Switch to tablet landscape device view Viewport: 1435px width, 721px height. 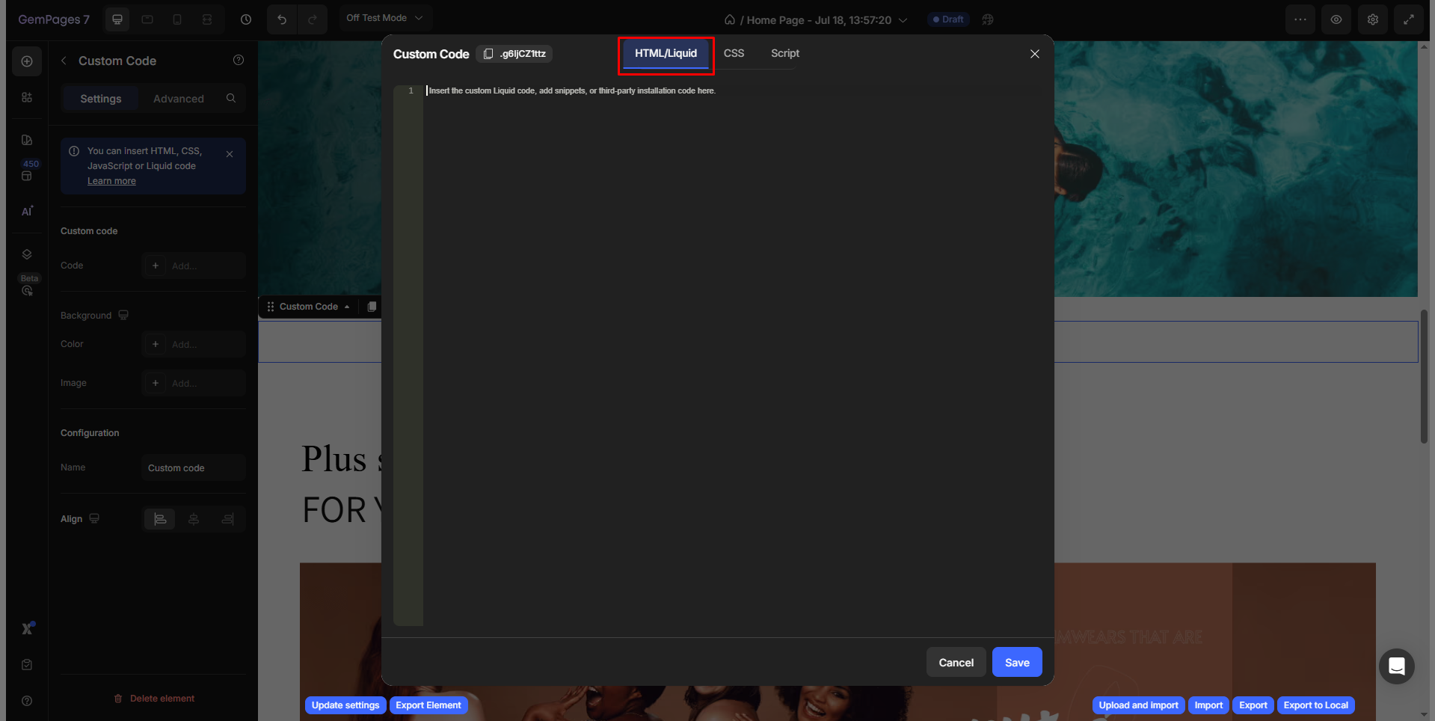147,19
